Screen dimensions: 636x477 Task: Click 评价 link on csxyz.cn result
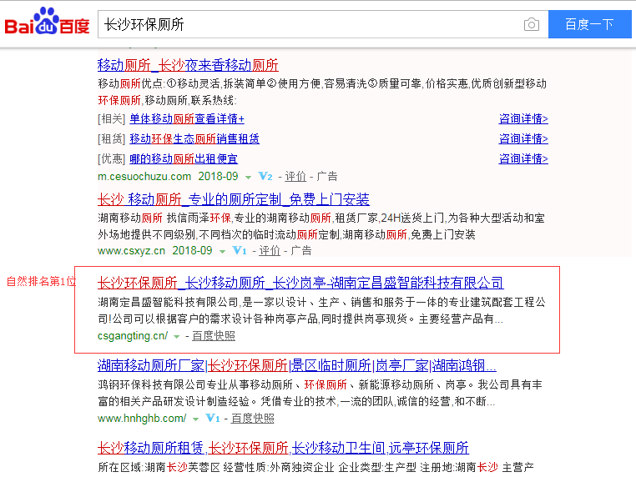(x=270, y=250)
